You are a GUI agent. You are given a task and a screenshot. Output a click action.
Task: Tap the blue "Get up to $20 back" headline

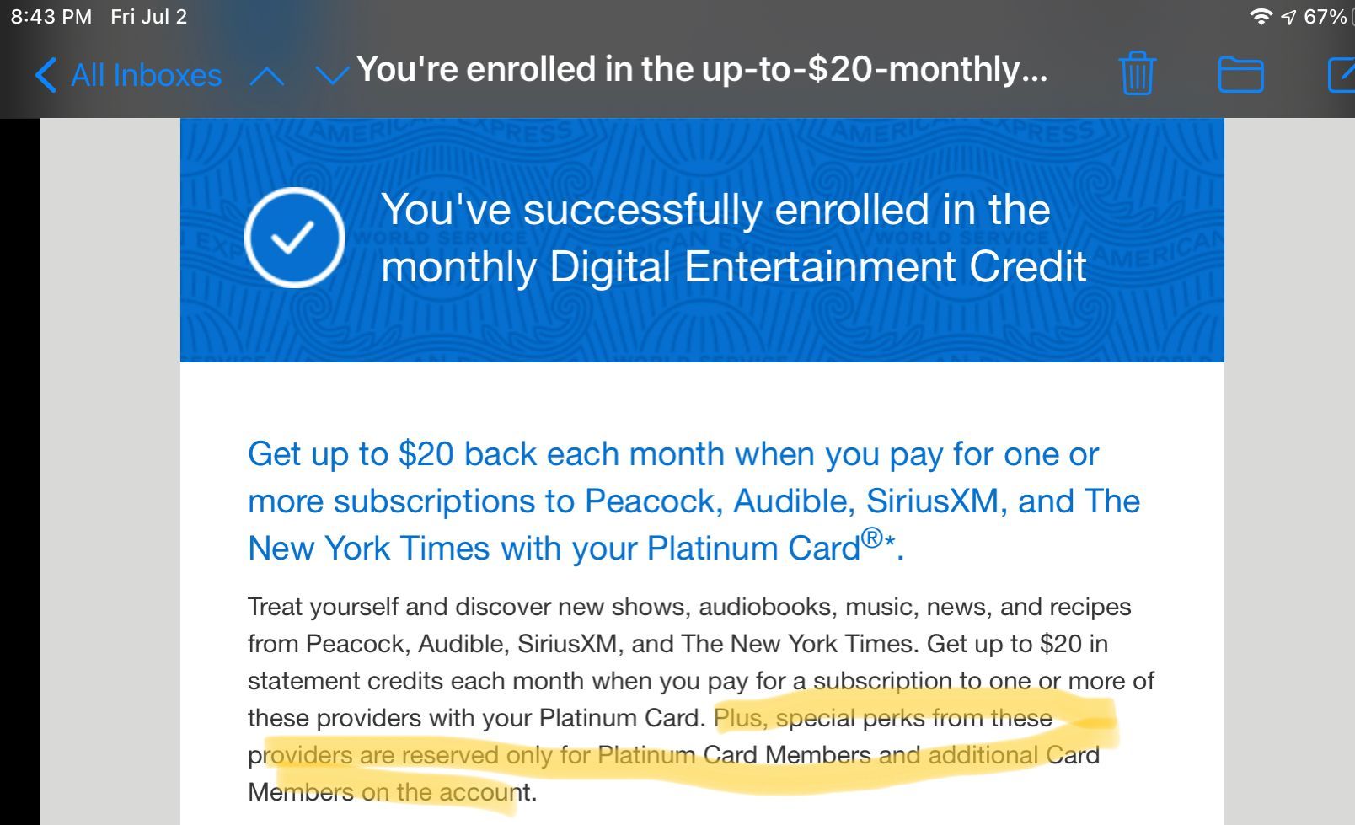click(694, 501)
